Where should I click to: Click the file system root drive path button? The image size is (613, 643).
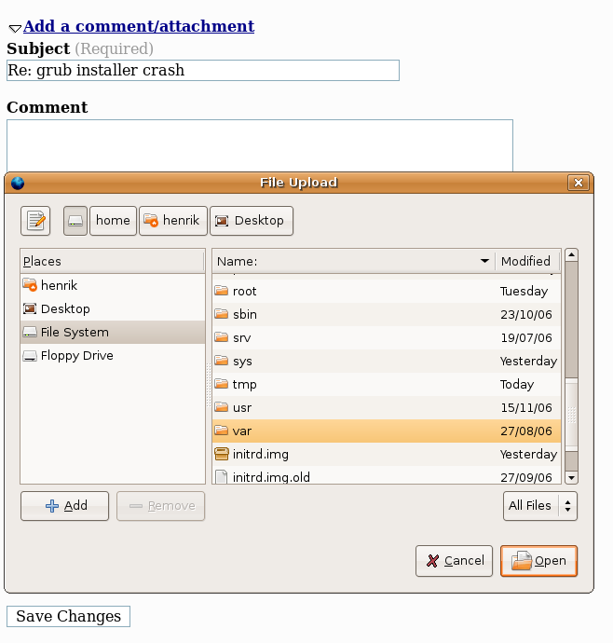pos(75,221)
